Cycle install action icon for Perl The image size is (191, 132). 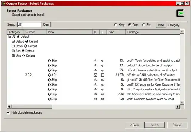point(23,51)
